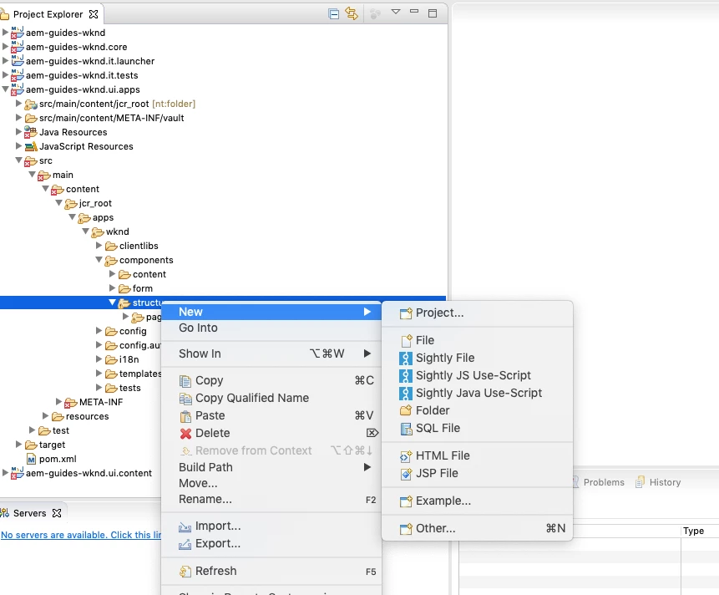The height and width of the screenshot is (595, 719).
Task: Select the aem-guides-wknd.it.launcher project
Action: click(x=90, y=61)
